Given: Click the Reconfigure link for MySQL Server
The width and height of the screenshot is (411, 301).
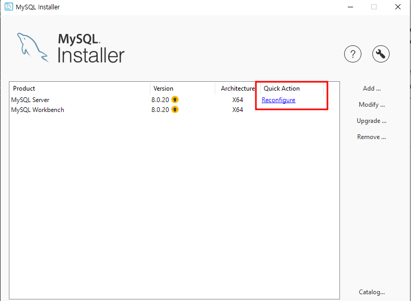Looking at the screenshot, I should (x=278, y=100).
